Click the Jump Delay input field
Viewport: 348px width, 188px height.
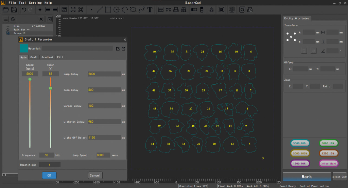point(104,74)
